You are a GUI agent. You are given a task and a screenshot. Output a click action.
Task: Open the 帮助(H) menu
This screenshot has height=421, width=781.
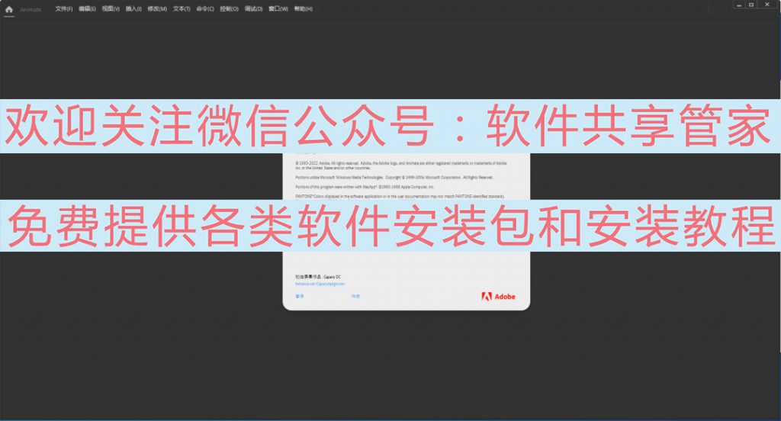click(304, 9)
